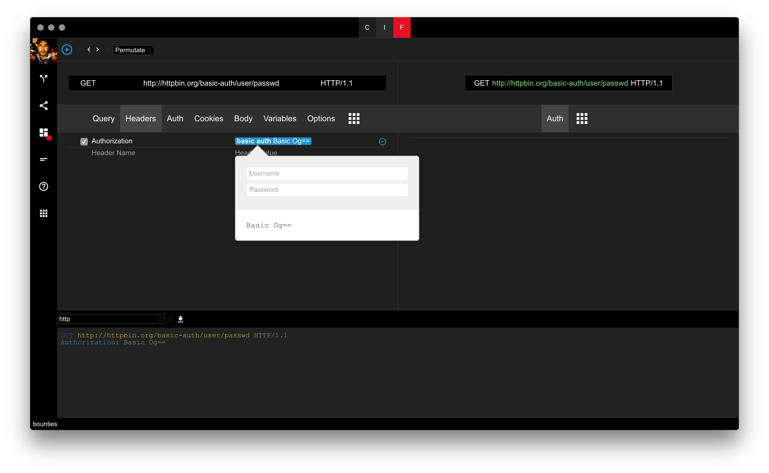The image size is (769, 473).
Task: Remove Authorization header with minus icon
Action: tap(382, 142)
